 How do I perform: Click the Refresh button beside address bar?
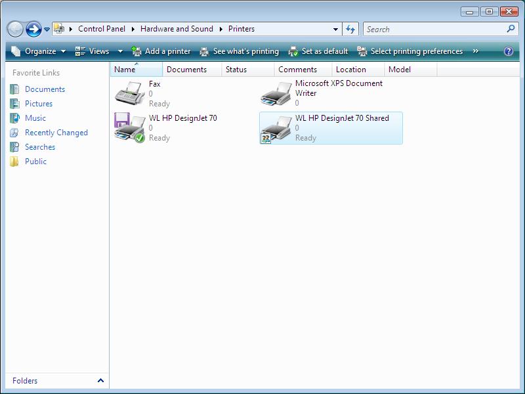[350, 29]
